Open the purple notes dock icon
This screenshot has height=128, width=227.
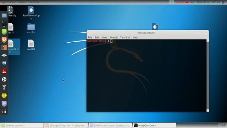pyautogui.click(x=4, y=103)
